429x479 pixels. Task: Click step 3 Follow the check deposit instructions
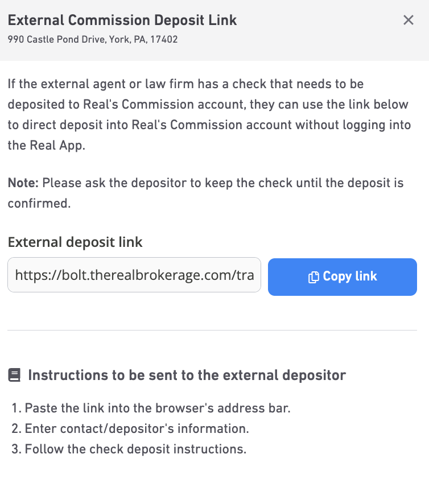click(129, 449)
